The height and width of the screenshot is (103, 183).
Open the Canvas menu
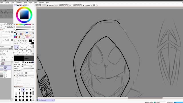7,3
